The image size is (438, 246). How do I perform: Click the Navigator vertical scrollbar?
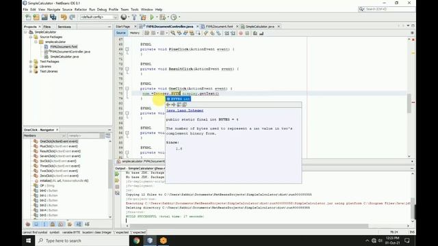pyautogui.click(x=110, y=174)
